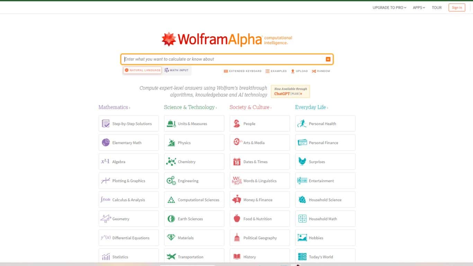The image size is (473, 266).
Task: Enable Natural Language input
Action: point(142,70)
